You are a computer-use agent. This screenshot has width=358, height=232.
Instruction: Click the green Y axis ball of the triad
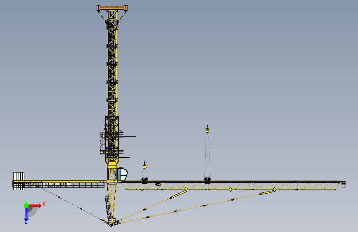[26, 206]
